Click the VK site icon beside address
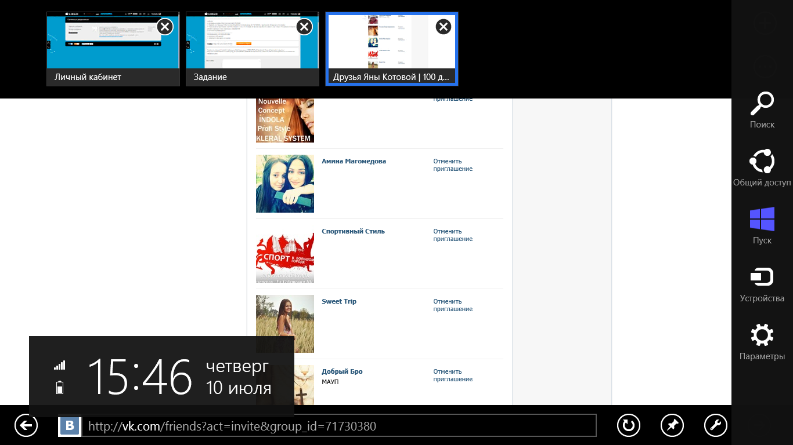This screenshot has height=445, width=793. click(x=70, y=426)
